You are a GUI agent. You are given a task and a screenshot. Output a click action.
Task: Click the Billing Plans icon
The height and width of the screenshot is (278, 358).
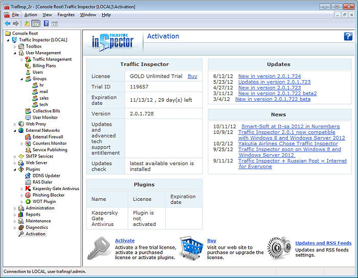pos(28,66)
